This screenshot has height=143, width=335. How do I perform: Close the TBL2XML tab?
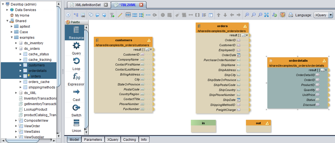point(141,5)
